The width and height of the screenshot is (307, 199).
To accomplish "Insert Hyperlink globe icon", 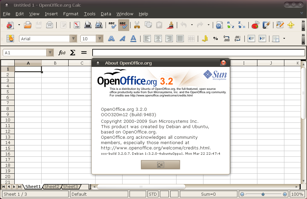I will [219, 25].
